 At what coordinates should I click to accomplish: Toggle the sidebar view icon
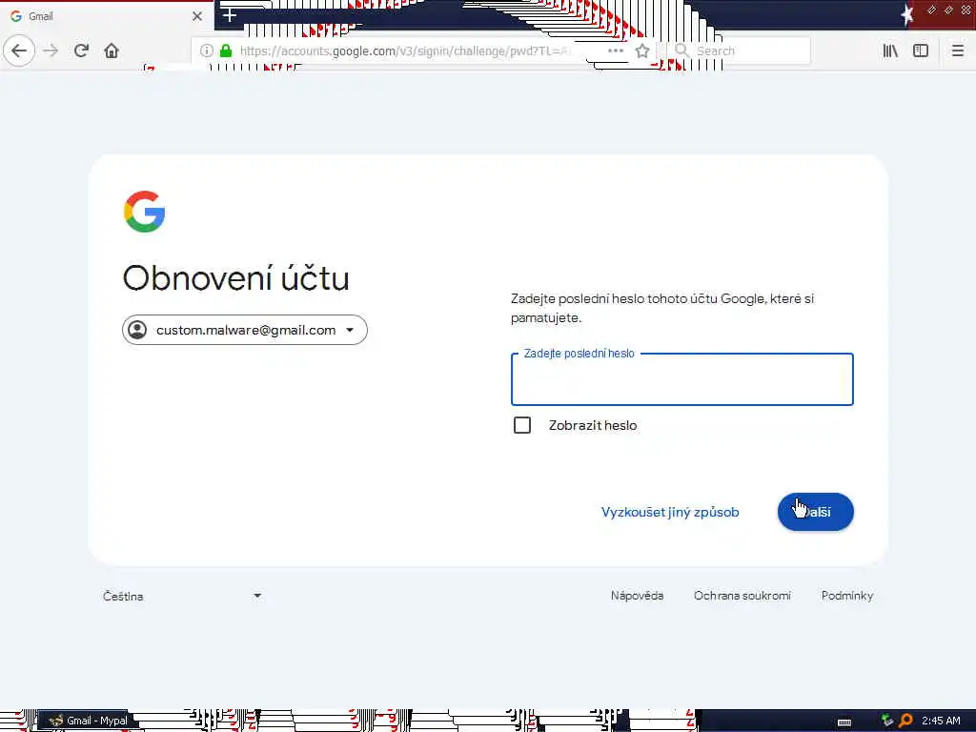921,51
